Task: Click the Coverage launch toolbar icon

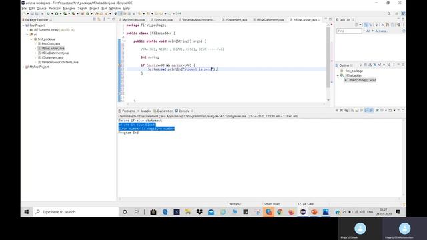Action: 65,13
